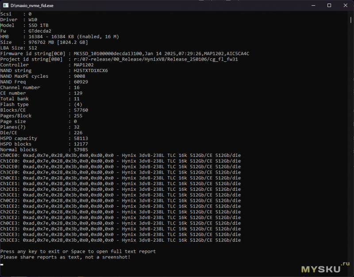Screen dimensions: 354x277
Task: Maximize the maxio_nvme_fid.exe console window
Action: point(329,5)
